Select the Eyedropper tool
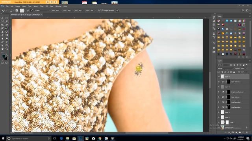Image resolution: width=252 pixels, height=141 pixels. 7,25
